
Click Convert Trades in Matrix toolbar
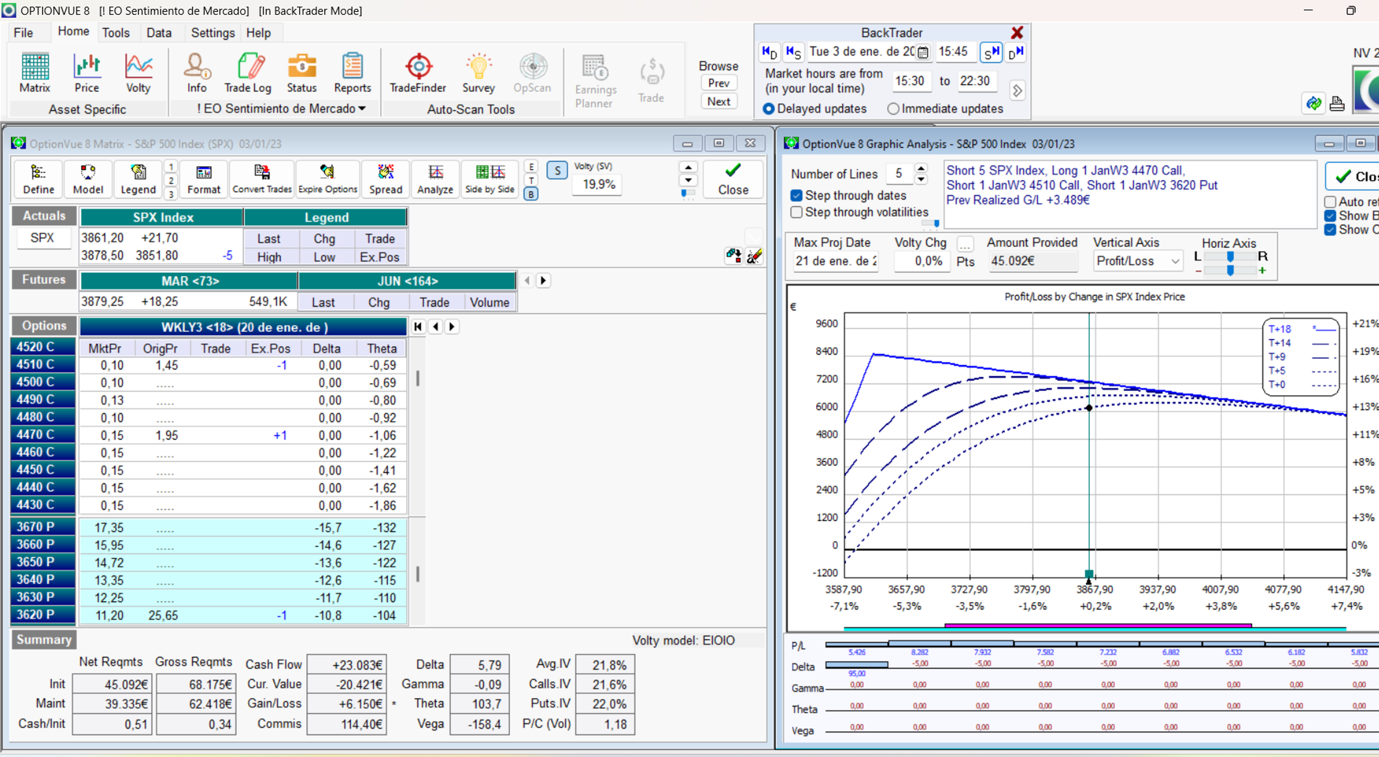(x=262, y=179)
